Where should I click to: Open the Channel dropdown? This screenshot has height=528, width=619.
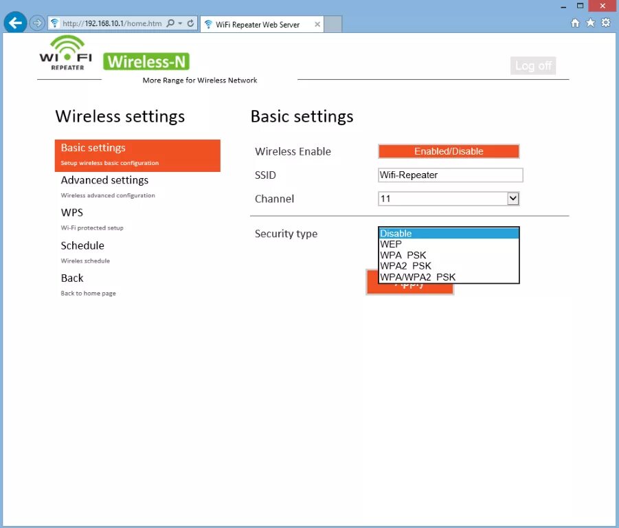449,199
